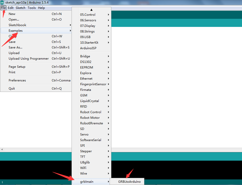242x185 pixels.
Task: Expand SD library examples
Action: (x=92, y=129)
